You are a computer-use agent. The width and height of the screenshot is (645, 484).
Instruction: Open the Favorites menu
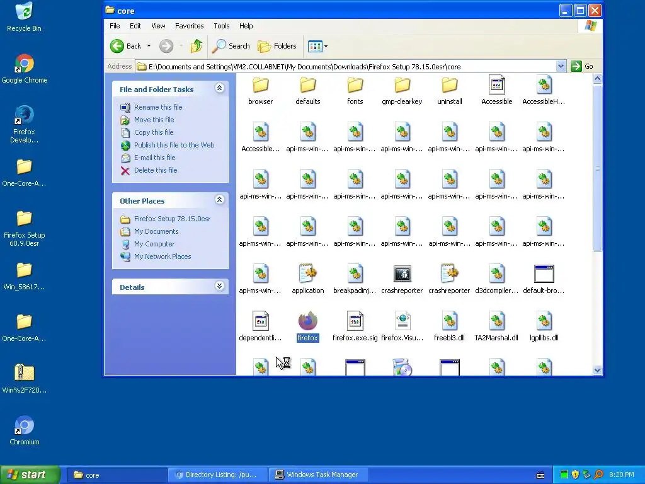point(189,26)
